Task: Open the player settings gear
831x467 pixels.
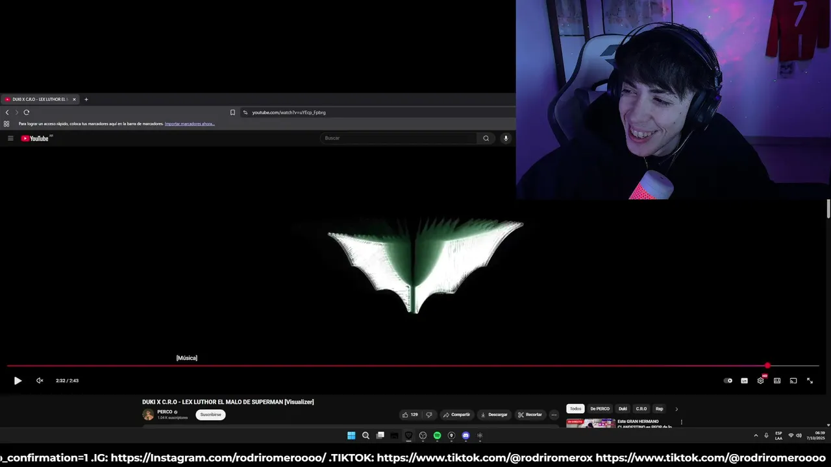Action: [760, 381]
